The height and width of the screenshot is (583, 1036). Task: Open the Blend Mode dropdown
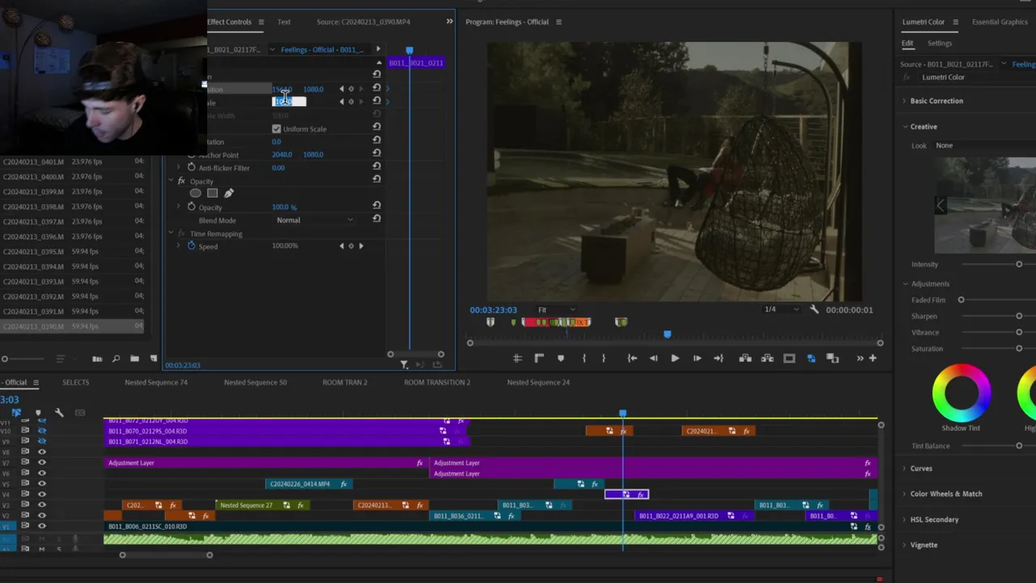click(x=314, y=220)
